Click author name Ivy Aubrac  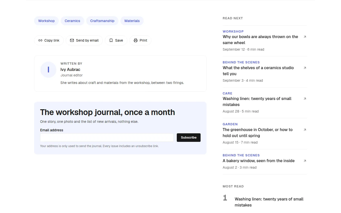70,69
